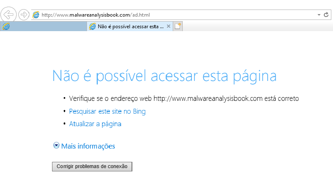Click the IE icon on the blank first tab
The height and width of the screenshot is (188, 333).
point(6,27)
